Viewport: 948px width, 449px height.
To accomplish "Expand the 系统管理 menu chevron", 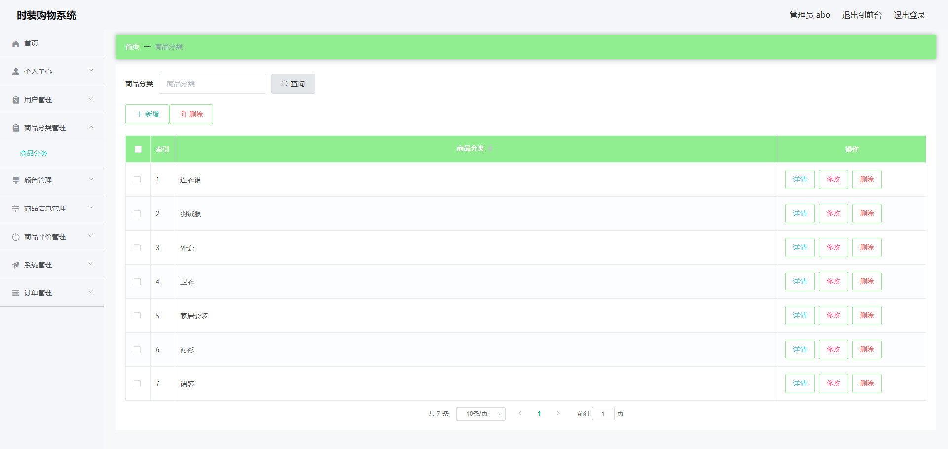I will (91, 264).
